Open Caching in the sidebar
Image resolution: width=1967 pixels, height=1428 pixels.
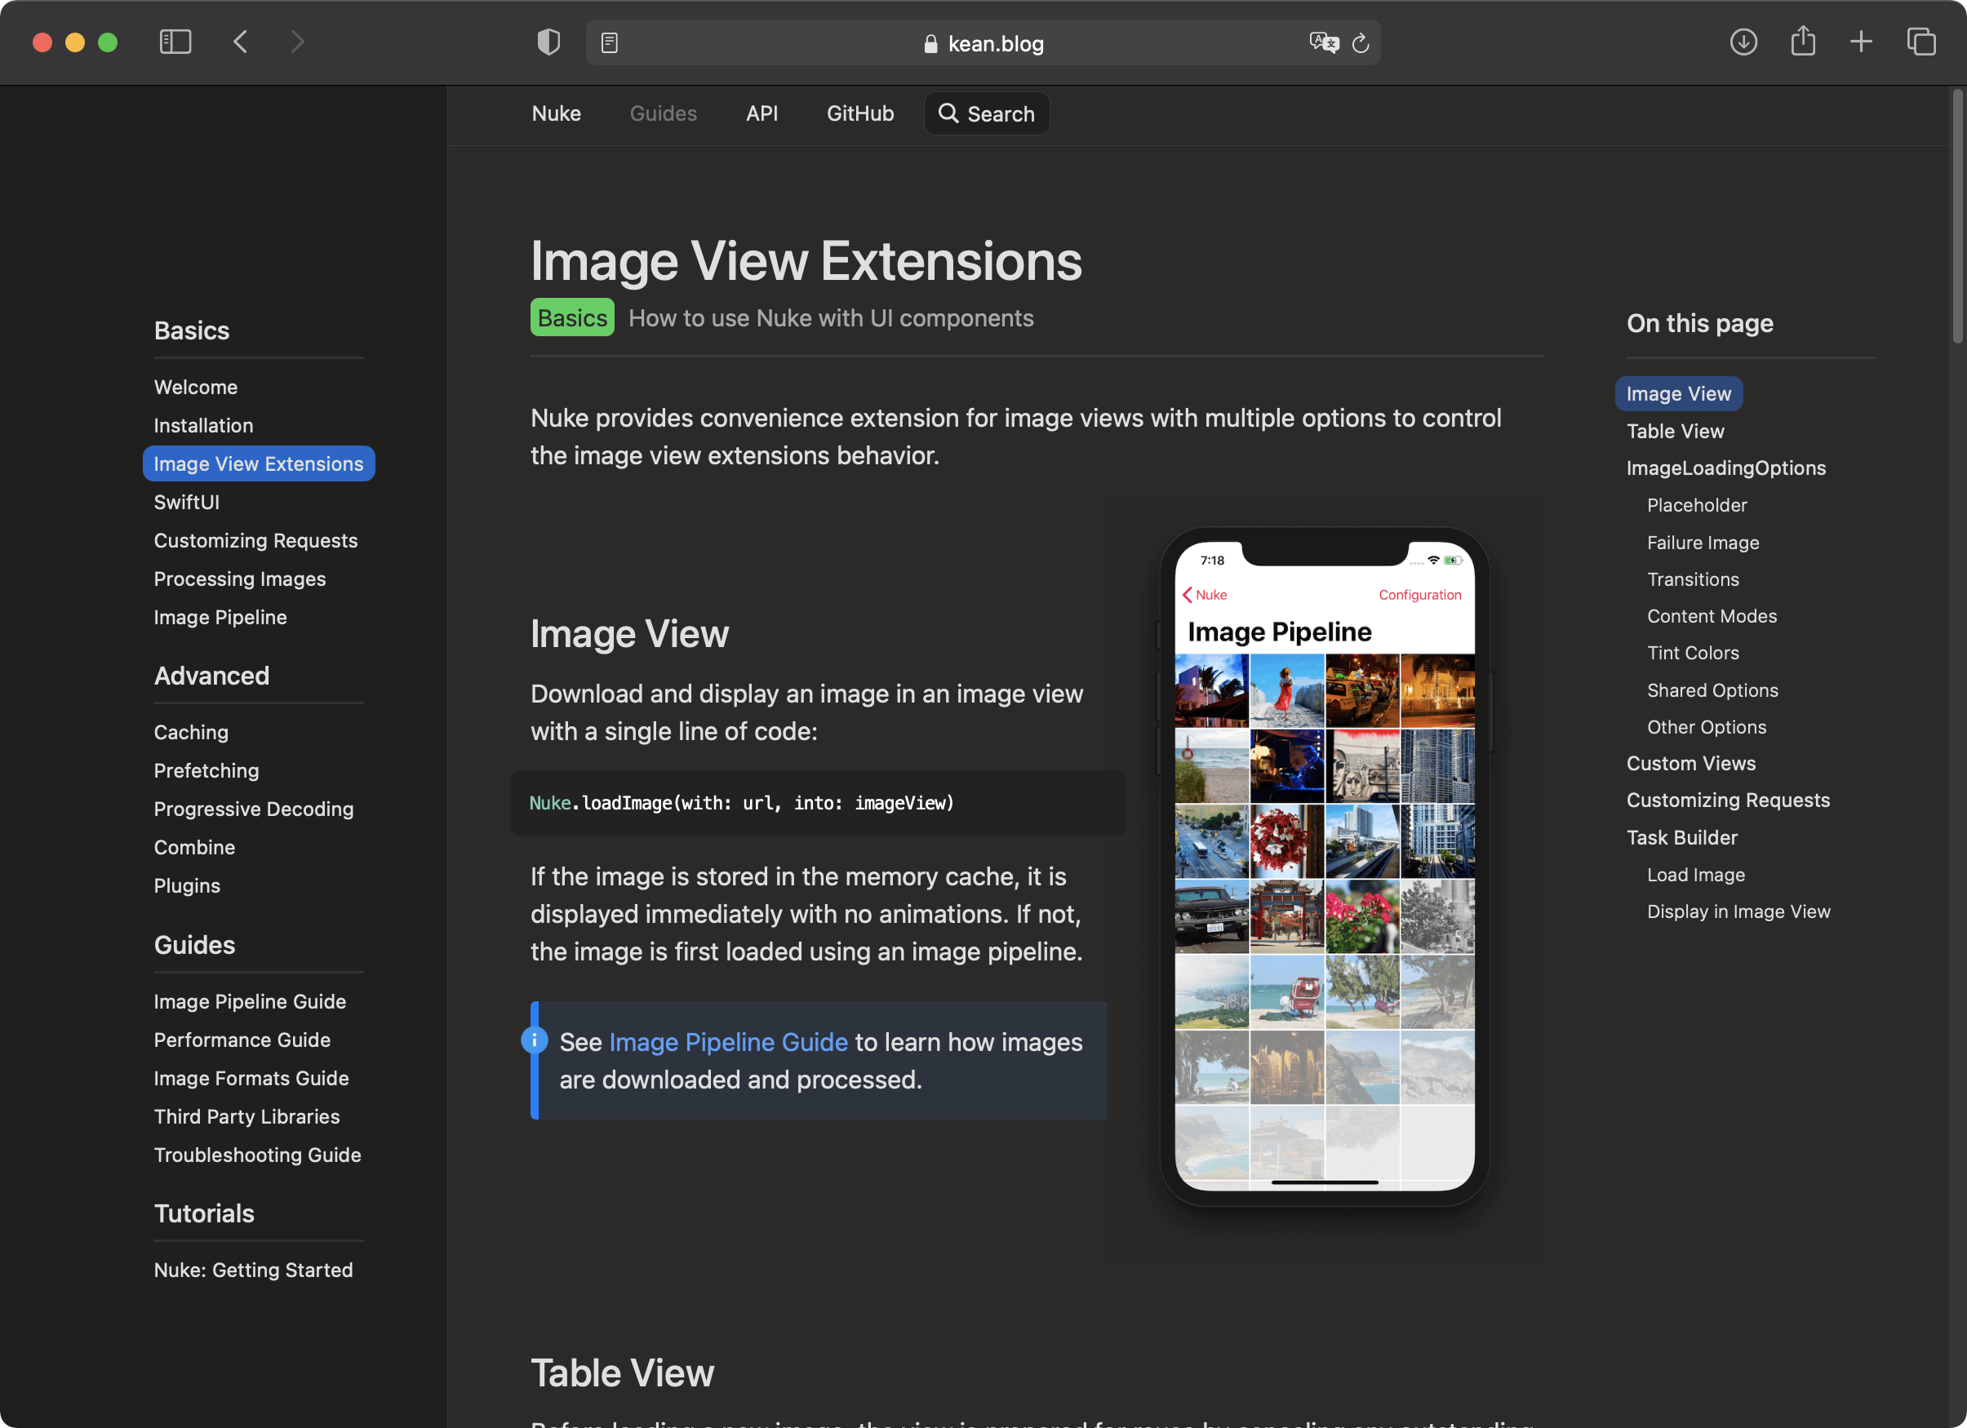(191, 733)
